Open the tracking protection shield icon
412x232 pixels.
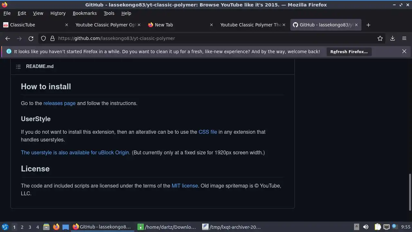(x=43, y=38)
